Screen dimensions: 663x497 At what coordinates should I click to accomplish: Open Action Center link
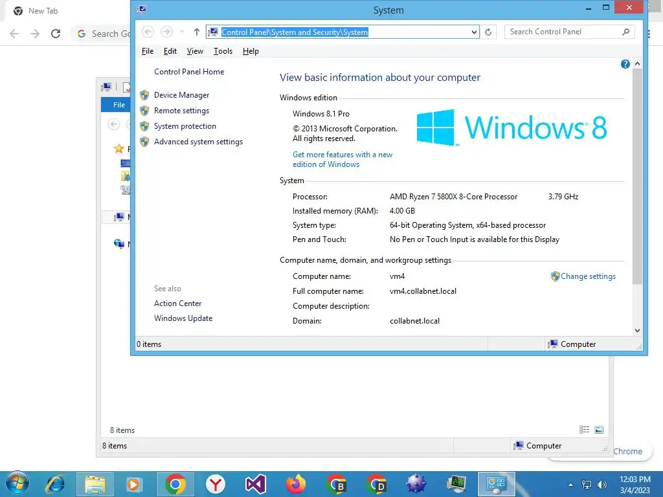click(x=177, y=304)
